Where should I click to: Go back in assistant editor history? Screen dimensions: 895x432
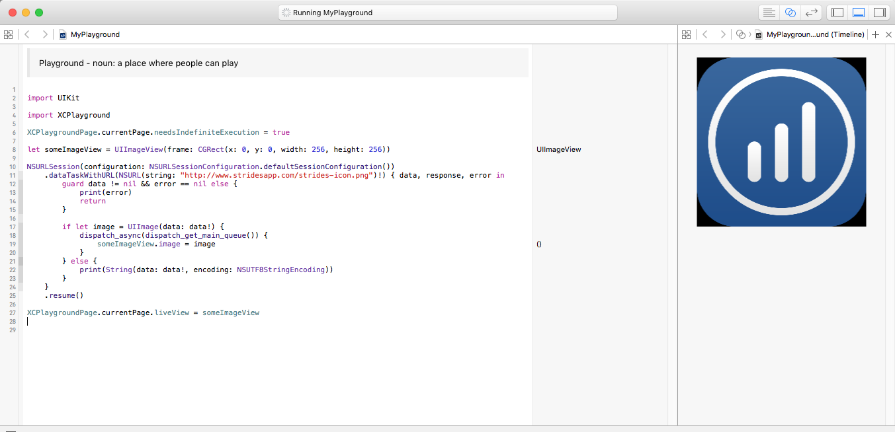pyautogui.click(x=705, y=34)
